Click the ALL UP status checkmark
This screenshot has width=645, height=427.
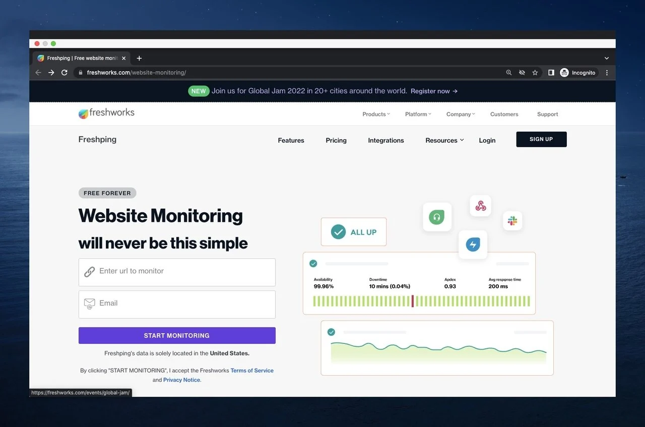pyautogui.click(x=338, y=232)
